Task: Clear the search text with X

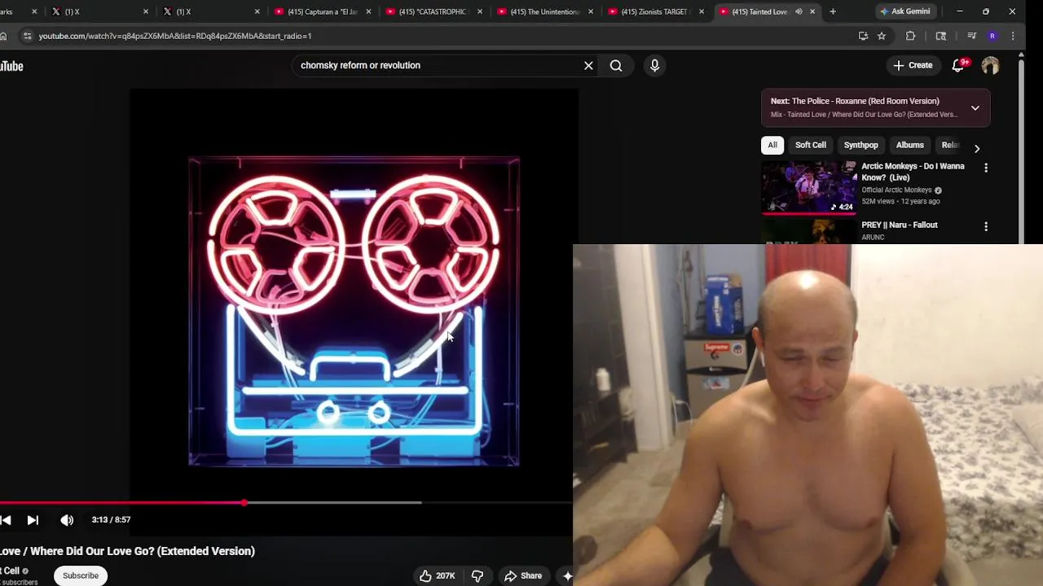Action: [588, 65]
